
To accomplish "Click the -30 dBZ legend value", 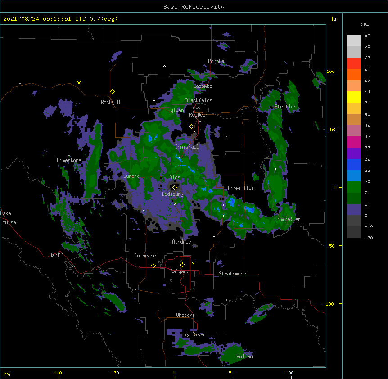I will (x=369, y=238).
